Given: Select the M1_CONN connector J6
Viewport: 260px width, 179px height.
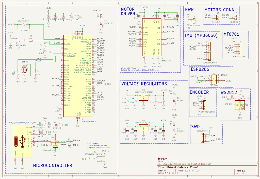Looking at the screenshot, I should 218,17.
